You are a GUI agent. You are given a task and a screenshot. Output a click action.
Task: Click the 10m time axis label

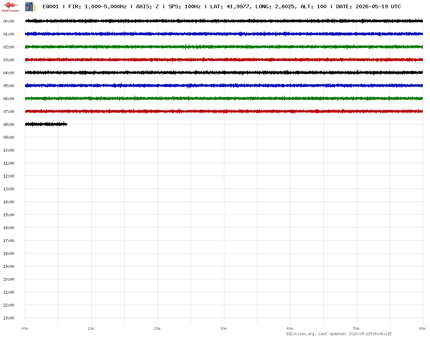(91, 328)
